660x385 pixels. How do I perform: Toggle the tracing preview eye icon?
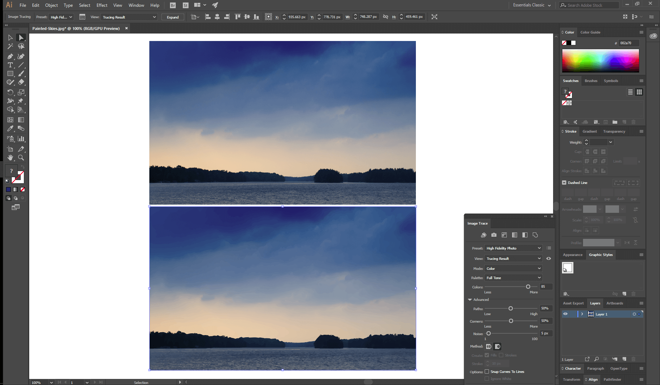pyautogui.click(x=548, y=258)
